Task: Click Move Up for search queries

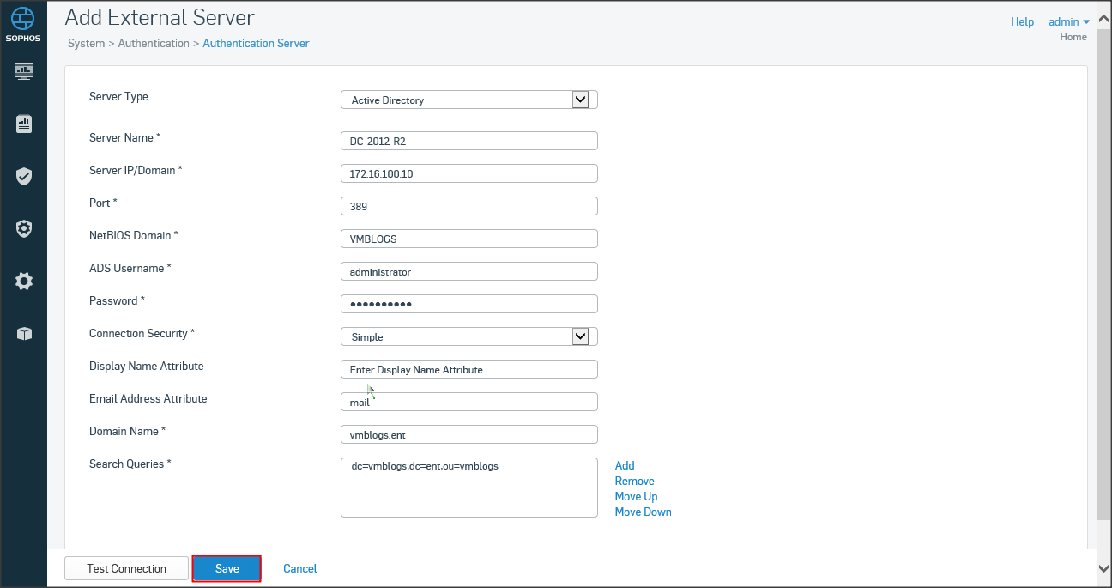Action: 636,496
